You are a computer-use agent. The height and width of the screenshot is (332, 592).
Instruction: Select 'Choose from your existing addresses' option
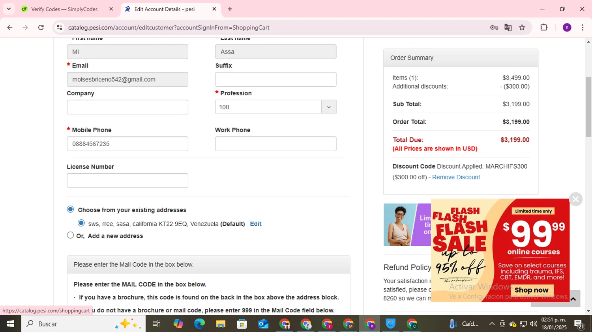point(71,209)
